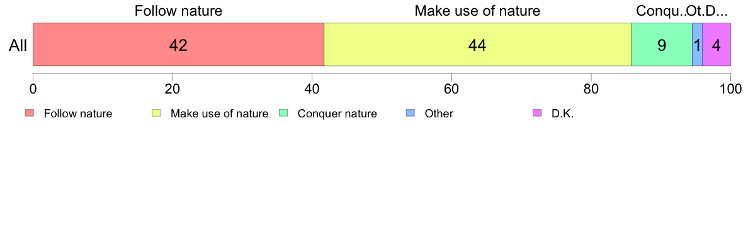
Task: Click the truncated Conqu.. header label
Action: pyautogui.click(x=660, y=11)
